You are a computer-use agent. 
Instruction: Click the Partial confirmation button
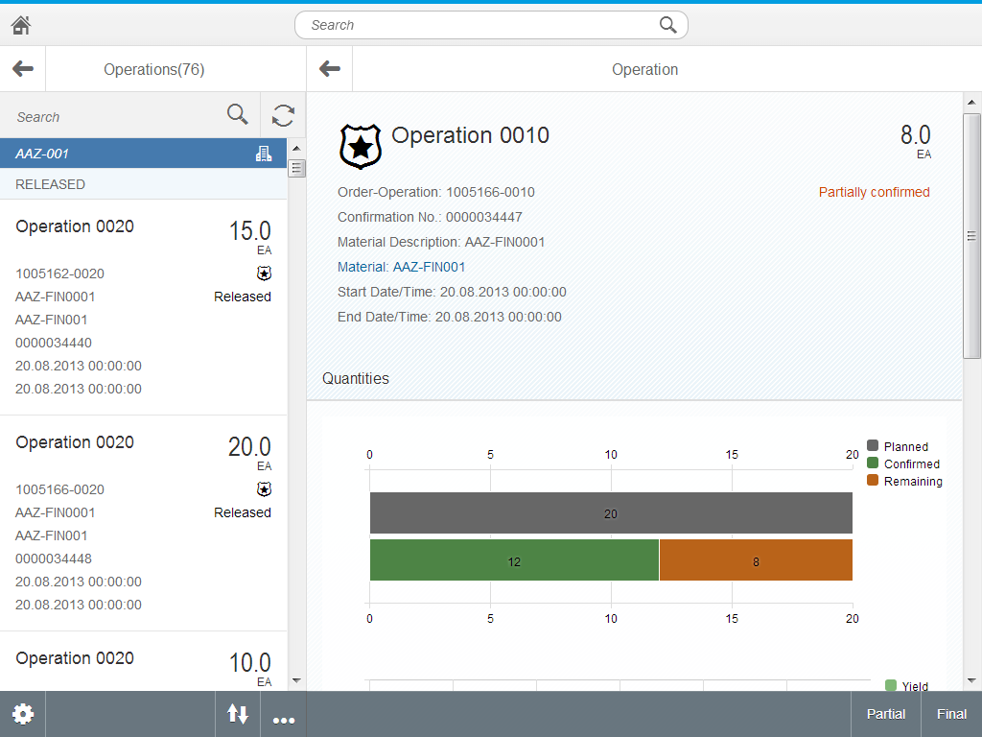(885, 714)
